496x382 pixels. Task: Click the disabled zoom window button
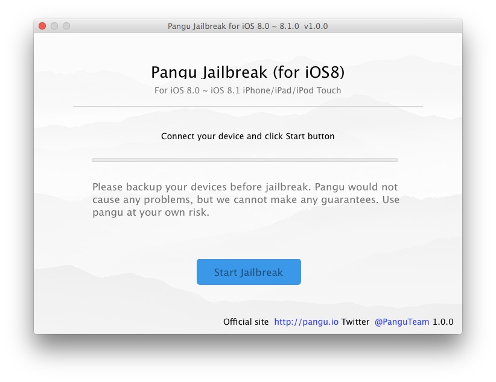[66, 26]
